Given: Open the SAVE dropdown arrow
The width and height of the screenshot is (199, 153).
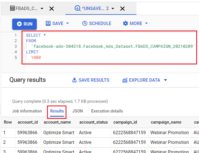Looking at the screenshot, I should (68, 23).
